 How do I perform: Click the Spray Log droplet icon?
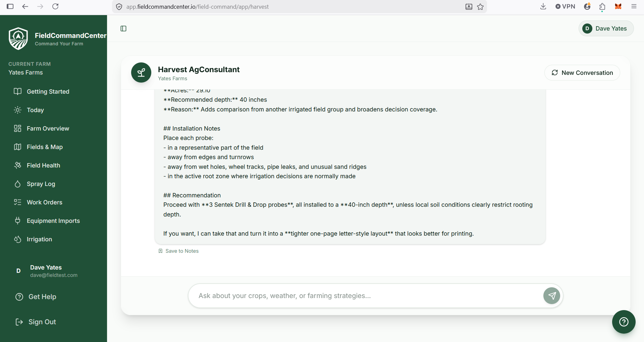(18, 184)
